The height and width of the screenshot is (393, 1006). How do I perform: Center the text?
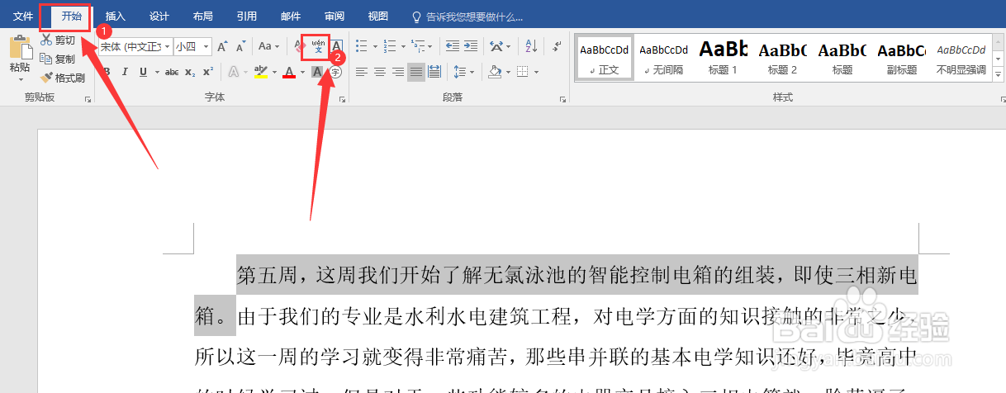click(380, 72)
